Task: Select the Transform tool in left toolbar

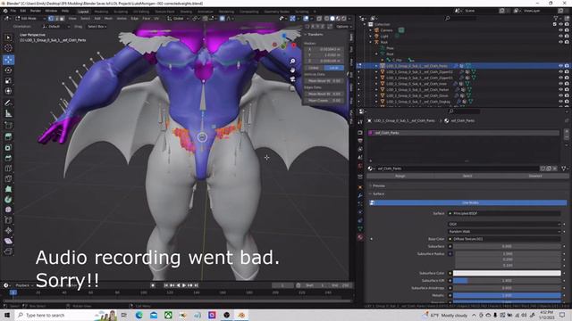Action: click(8, 91)
